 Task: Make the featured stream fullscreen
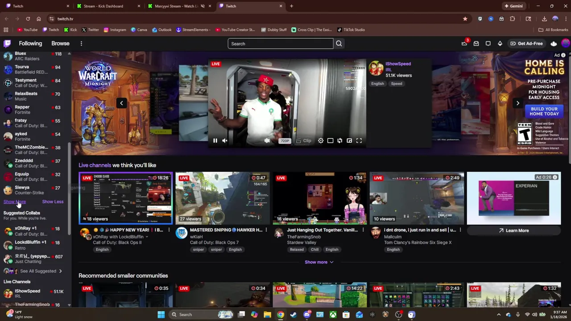(359, 140)
